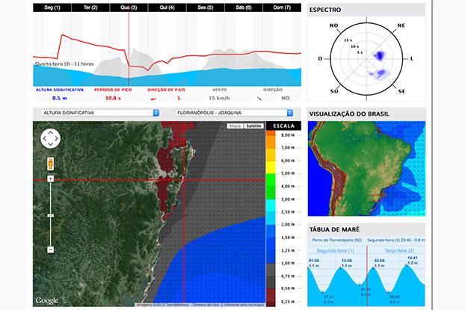Open the Florianópolis - Joaquina location dropdown
This screenshot has height=310, width=465.
click(x=234, y=113)
